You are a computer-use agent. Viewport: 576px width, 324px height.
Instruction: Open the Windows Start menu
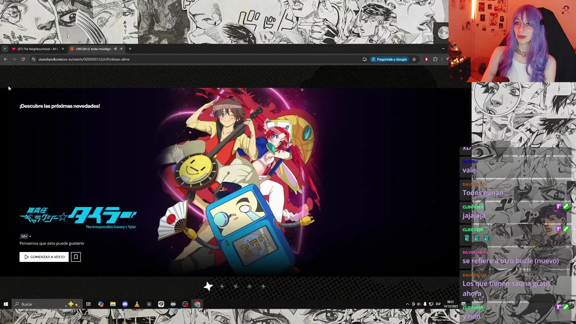[5, 304]
